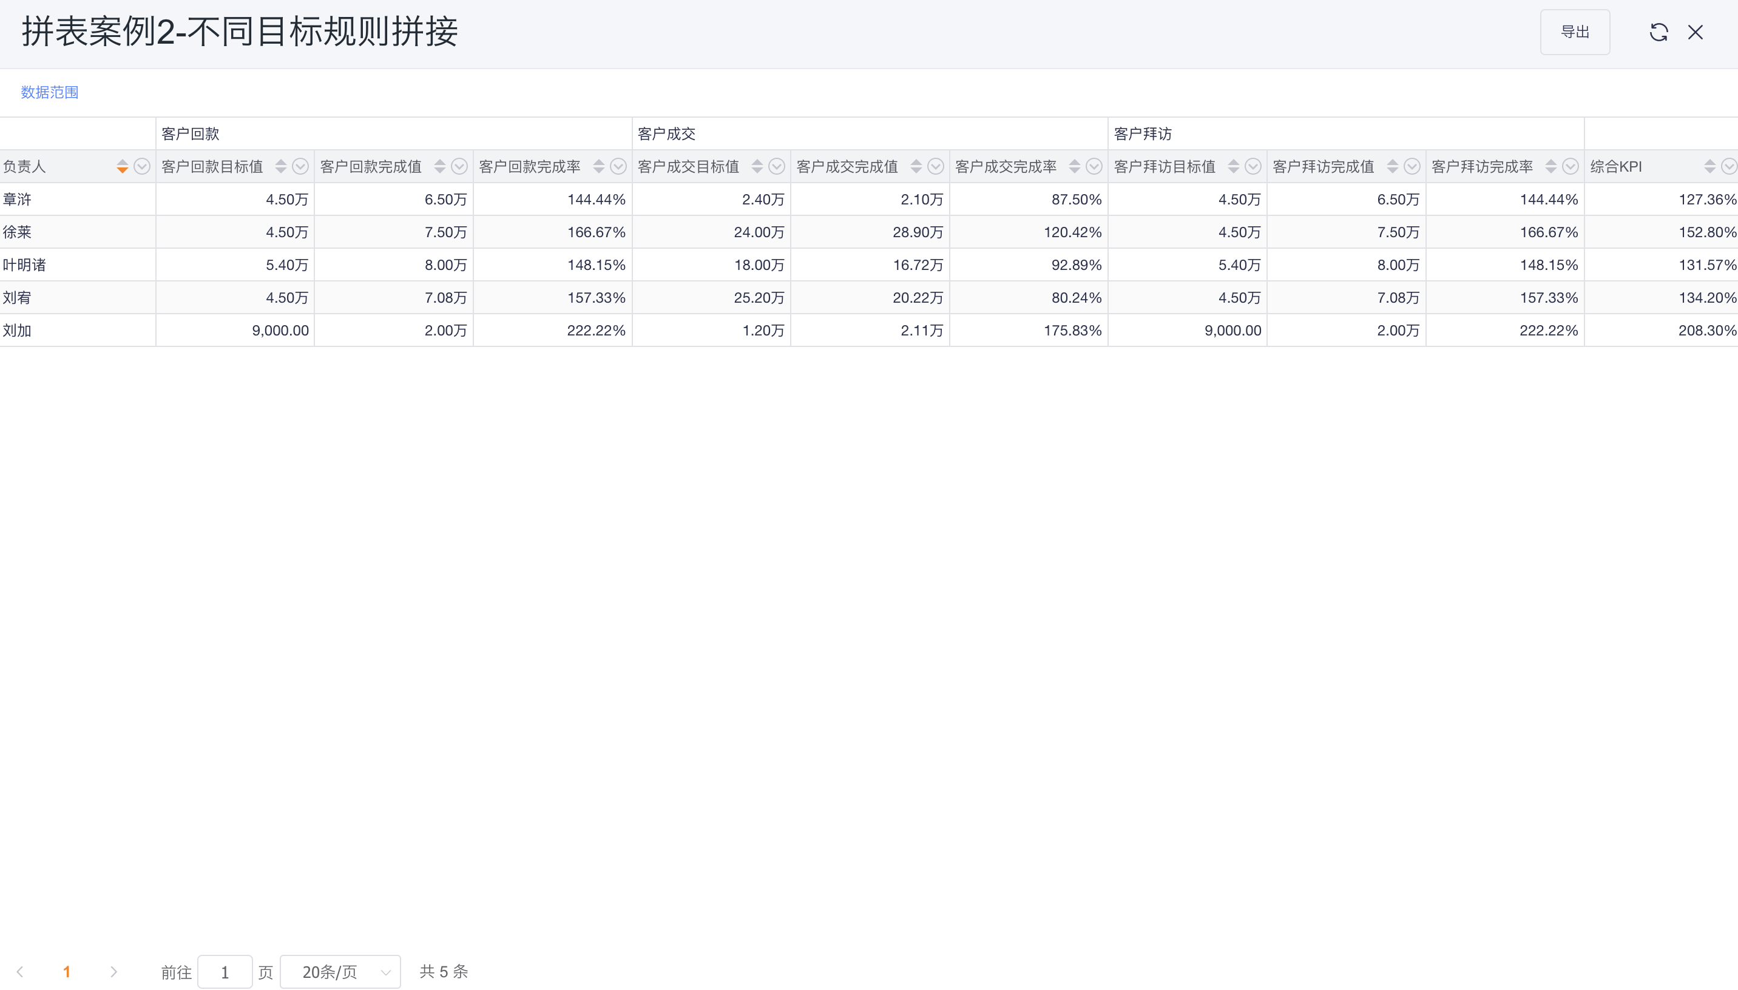The height and width of the screenshot is (990, 1738).
Task: Select the 刘加 row name cell
Action: pyautogui.click(x=78, y=331)
